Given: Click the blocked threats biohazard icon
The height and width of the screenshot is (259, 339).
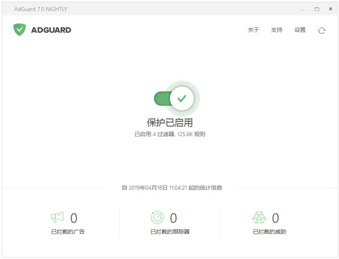Looking at the screenshot, I should click(259, 217).
